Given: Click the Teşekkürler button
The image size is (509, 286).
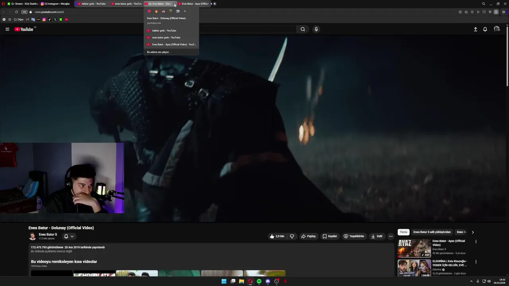Looking at the screenshot, I should click(354, 236).
